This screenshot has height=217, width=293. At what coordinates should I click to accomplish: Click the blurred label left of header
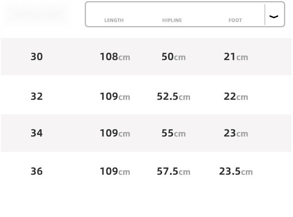(37, 14)
